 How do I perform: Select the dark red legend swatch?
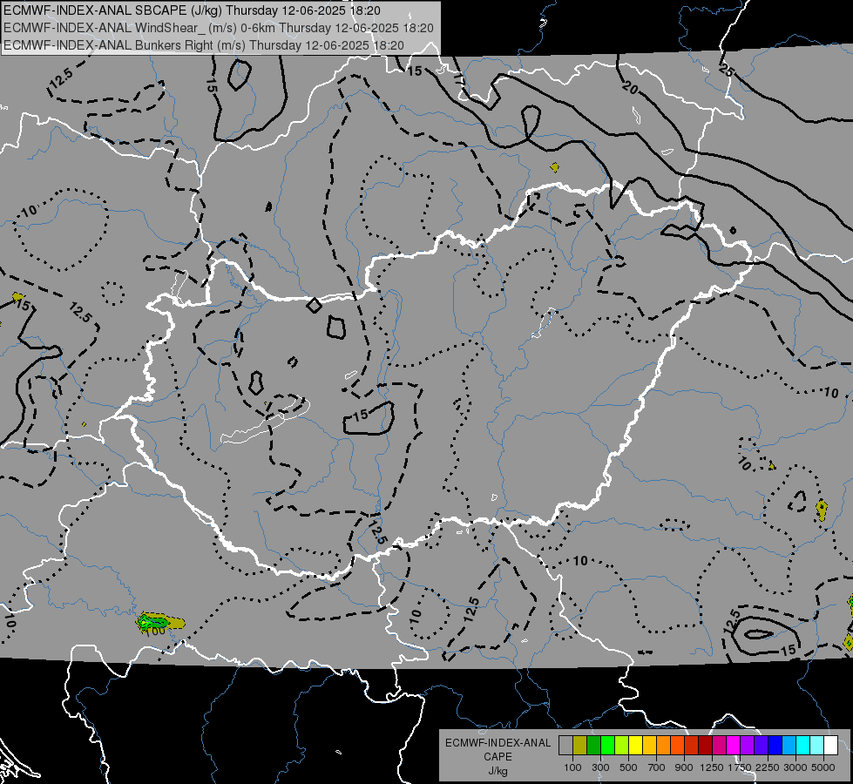click(x=706, y=745)
